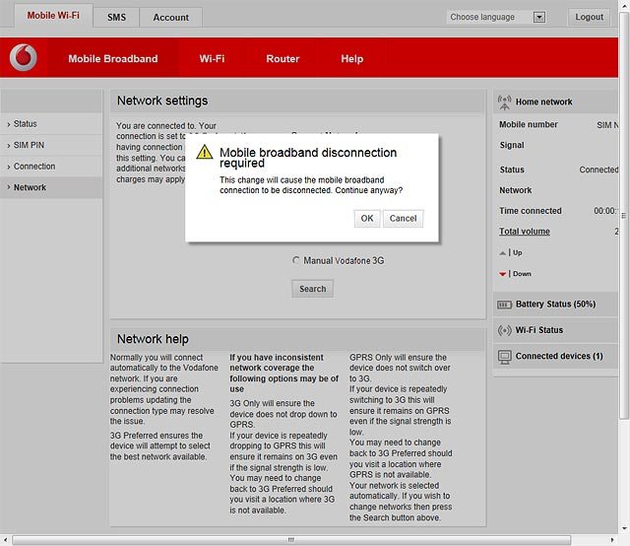Click the horizontal scrollbar left arrow
The image size is (630, 546).
pyautogui.click(x=5, y=539)
